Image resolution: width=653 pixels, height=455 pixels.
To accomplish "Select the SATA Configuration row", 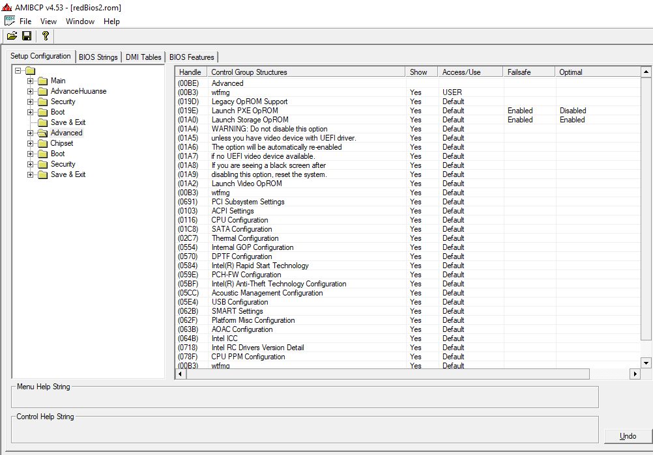I will [408, 229].
